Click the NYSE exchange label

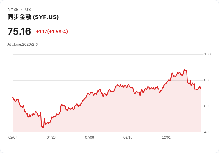pyautogui.click(x=13, y=10)
